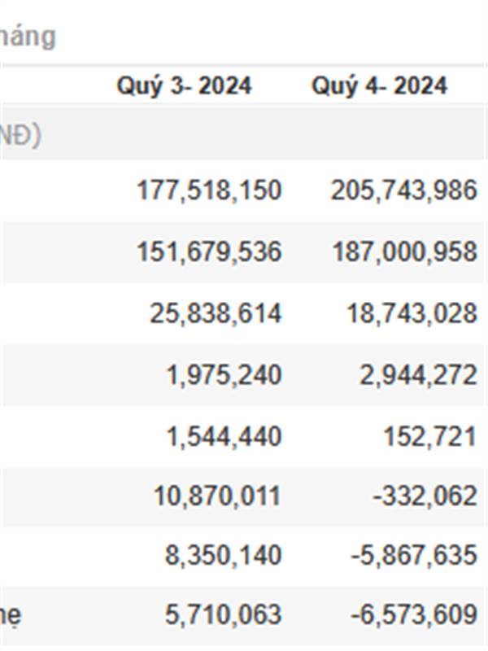
Task: Click the negative -332,062 entry
Action: 425,496
